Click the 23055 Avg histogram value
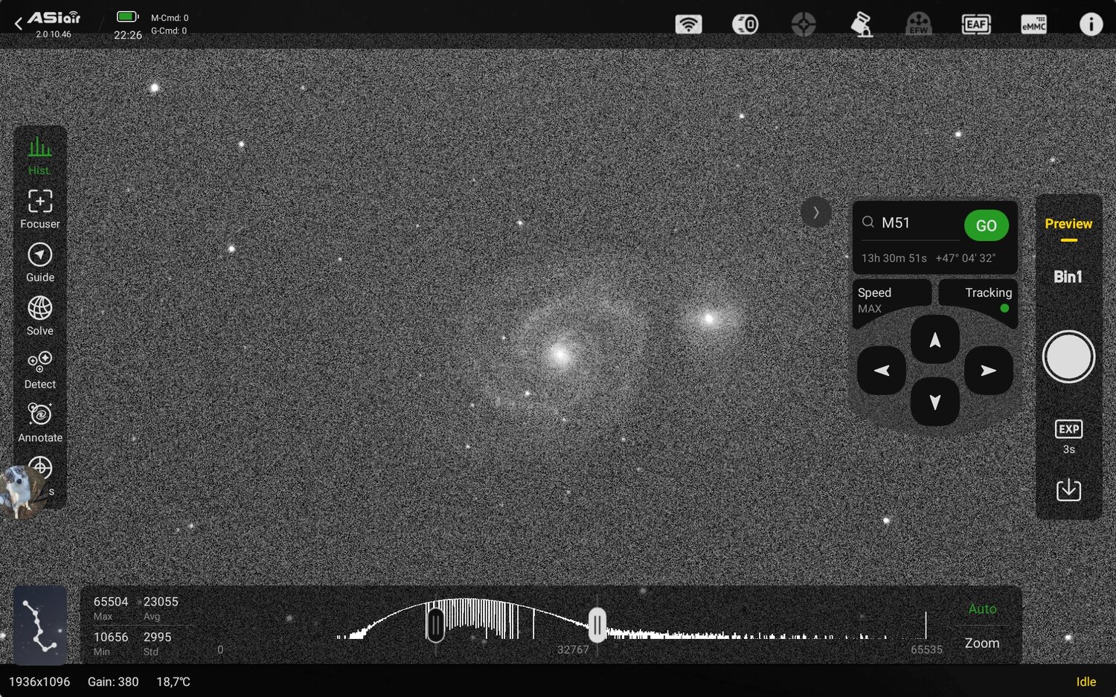 161,601
